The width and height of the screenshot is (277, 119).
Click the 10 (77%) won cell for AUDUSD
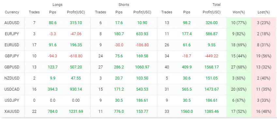point(239,23)
